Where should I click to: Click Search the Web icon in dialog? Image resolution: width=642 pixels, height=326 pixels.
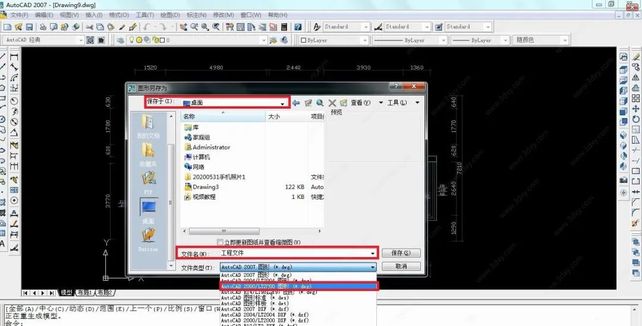point(320,102)
